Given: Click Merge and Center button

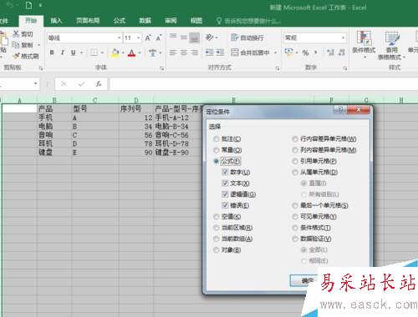Looking at the screenshot, I should pos(250,53).
